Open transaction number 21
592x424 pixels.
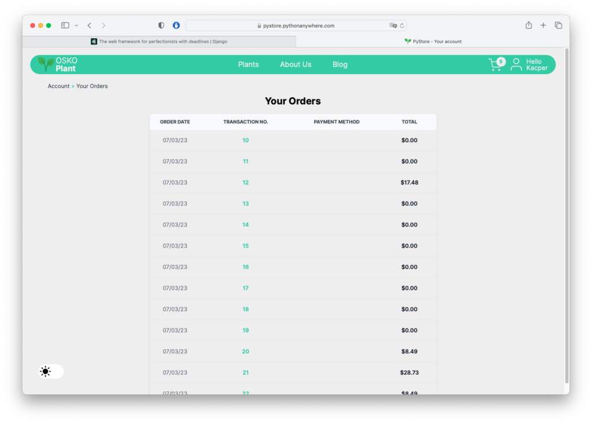click(x=245, y=373)
